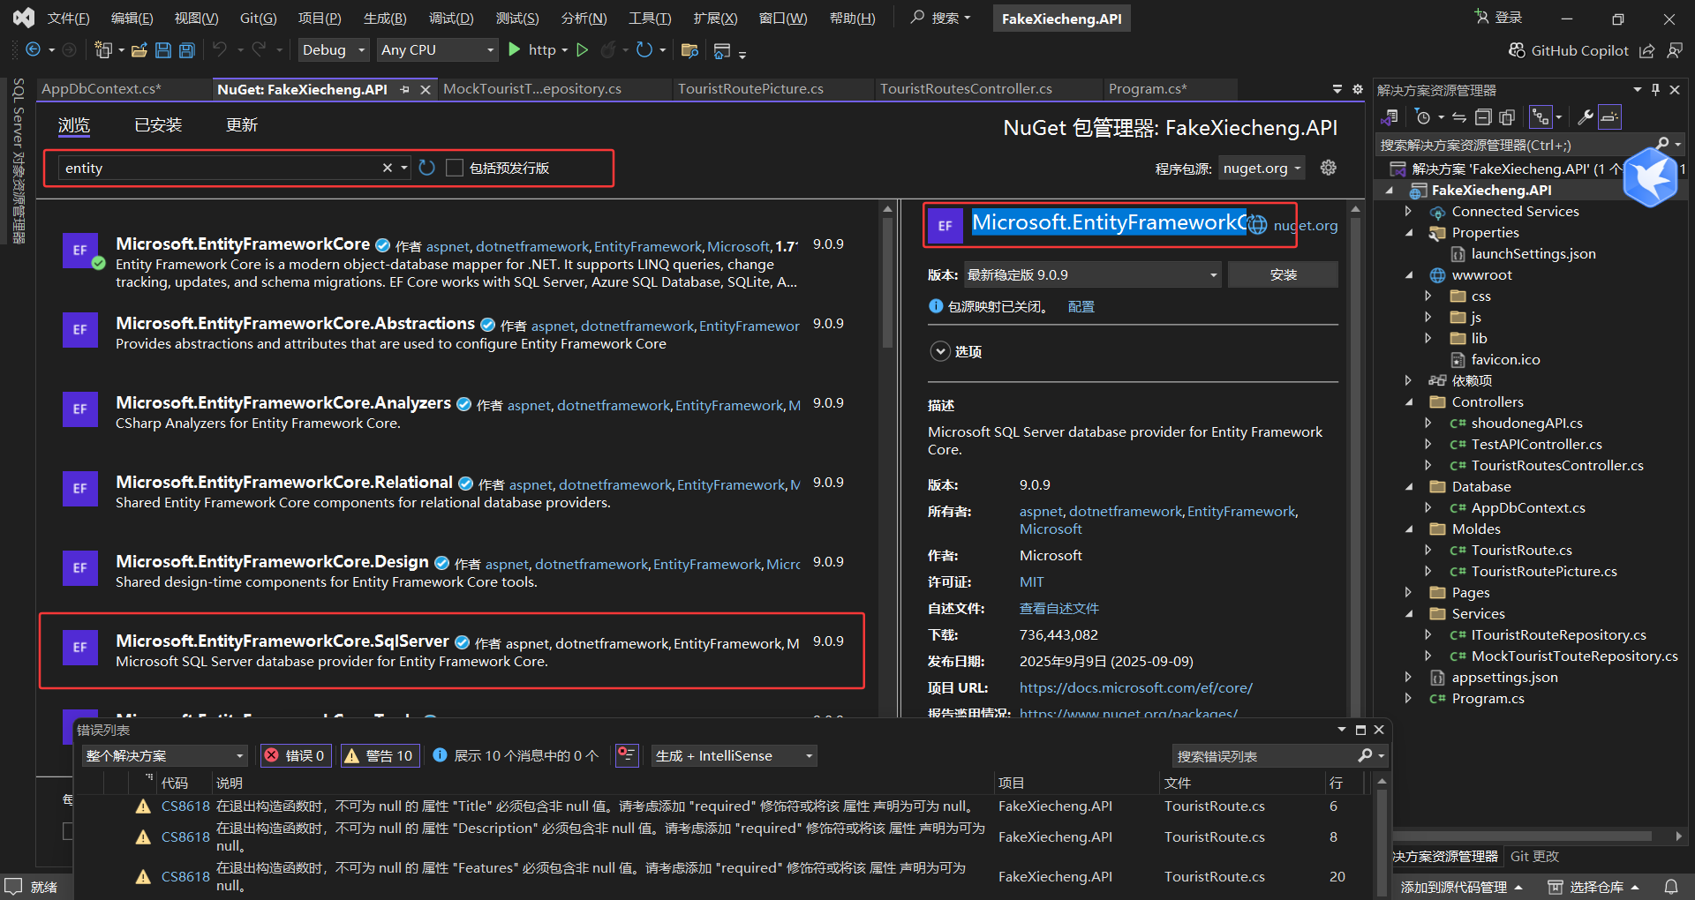Click start without debugging outline play icon
Screen dimensions: 1695x900
click(582, 50)
